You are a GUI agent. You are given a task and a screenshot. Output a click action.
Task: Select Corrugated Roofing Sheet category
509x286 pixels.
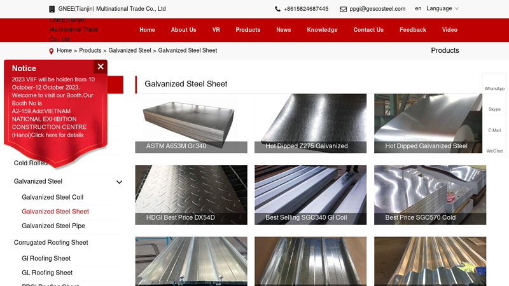click(x=51, y=243)
